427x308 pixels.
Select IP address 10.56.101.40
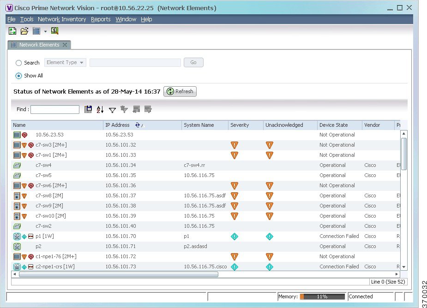click(120, 226)
